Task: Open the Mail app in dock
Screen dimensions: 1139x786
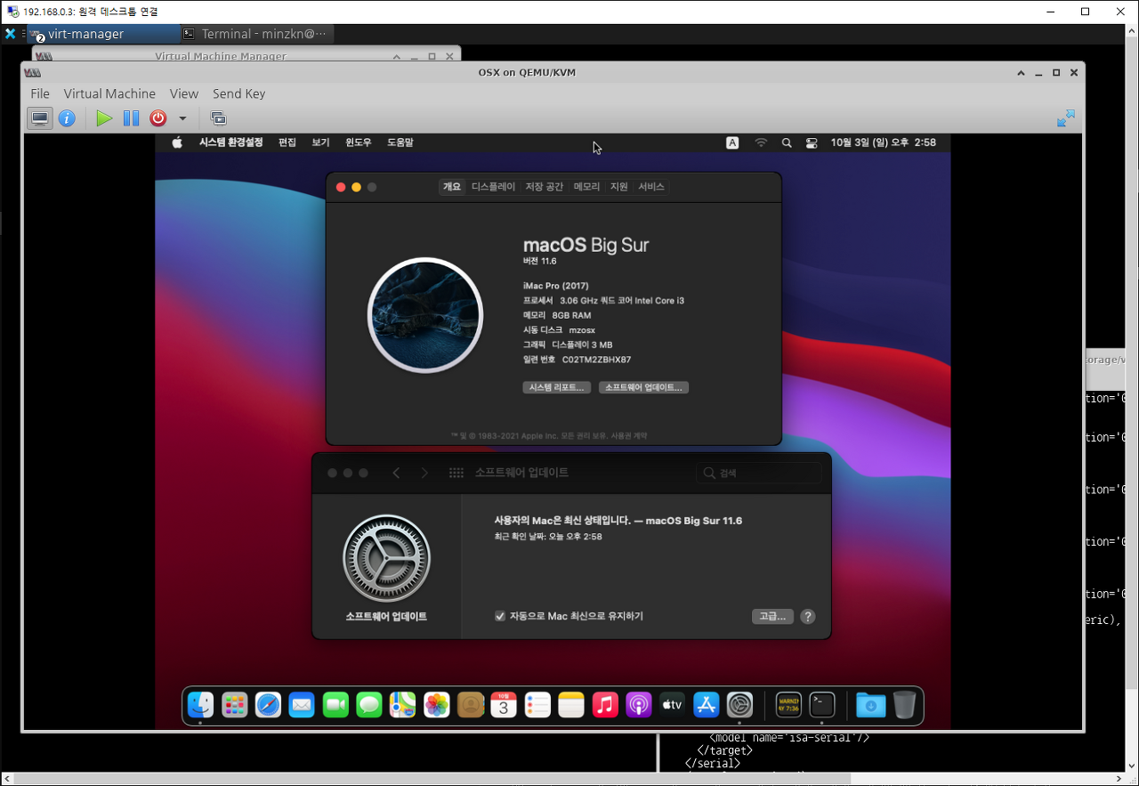Action: click(302, 705)
